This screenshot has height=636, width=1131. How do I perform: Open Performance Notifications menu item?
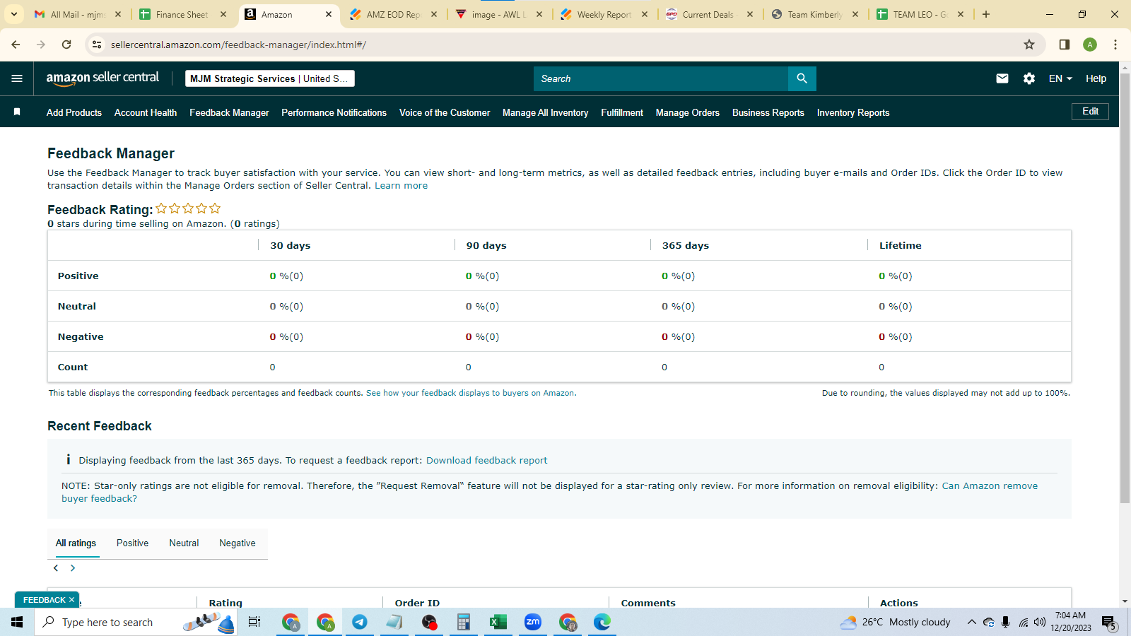point(334,112)
